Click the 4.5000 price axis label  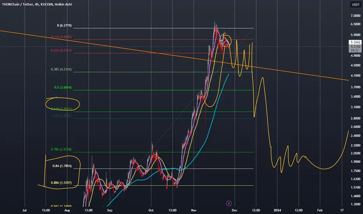point(355,65)
